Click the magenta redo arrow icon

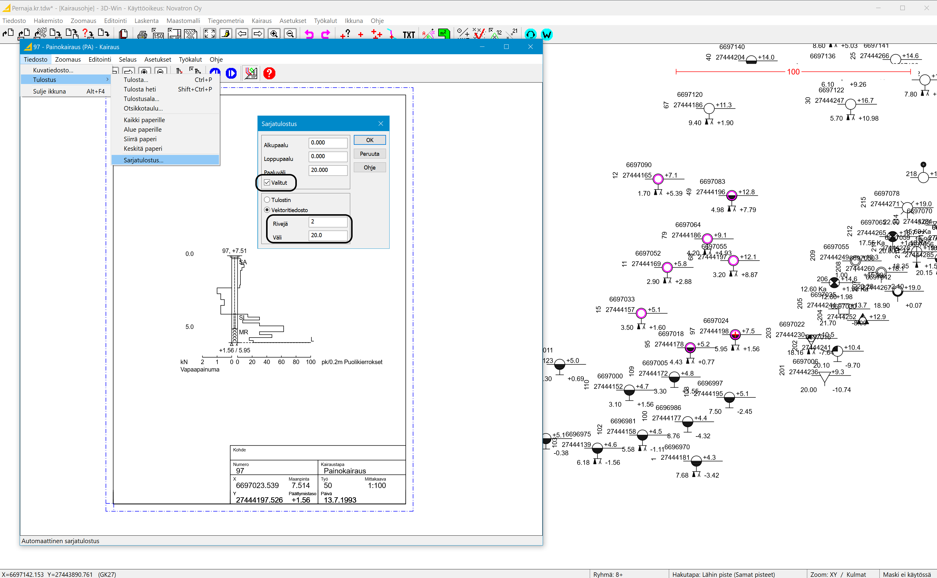(x=325, y=34)
